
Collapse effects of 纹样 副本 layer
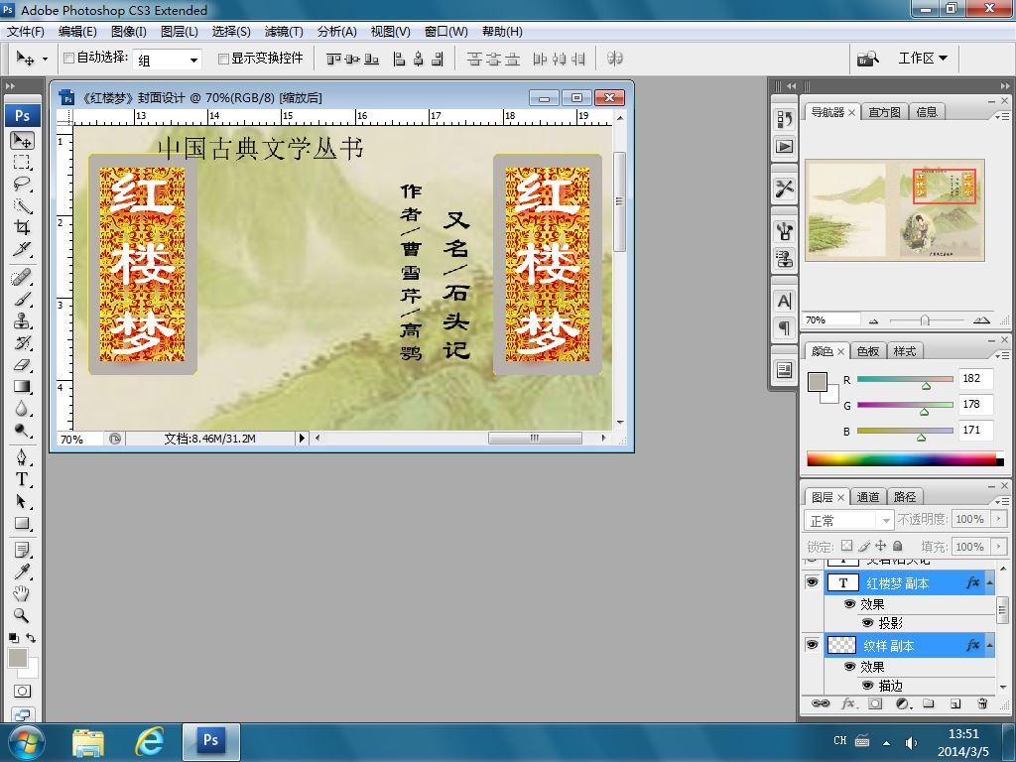click(989, 645)
